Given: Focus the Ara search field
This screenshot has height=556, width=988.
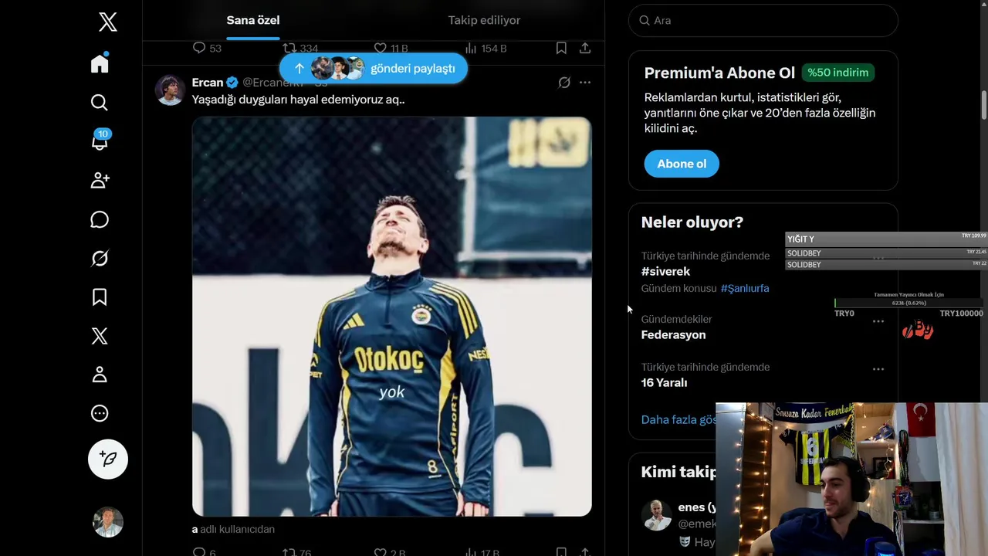Looking at the screenshot, I should coord(763,21).
